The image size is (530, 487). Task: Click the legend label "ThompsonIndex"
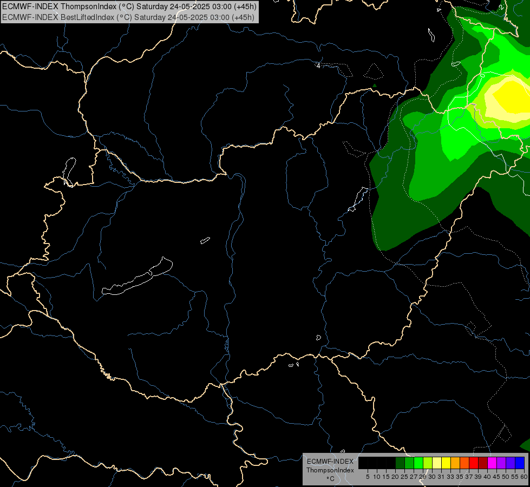[330, 470]
